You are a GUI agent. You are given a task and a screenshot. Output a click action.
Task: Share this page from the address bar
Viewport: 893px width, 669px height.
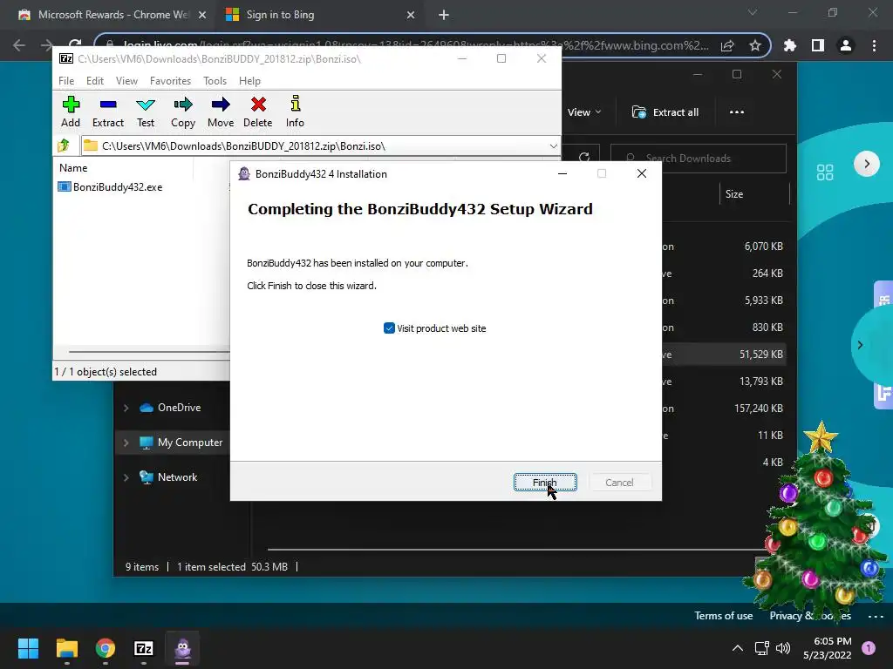[727, 45]
